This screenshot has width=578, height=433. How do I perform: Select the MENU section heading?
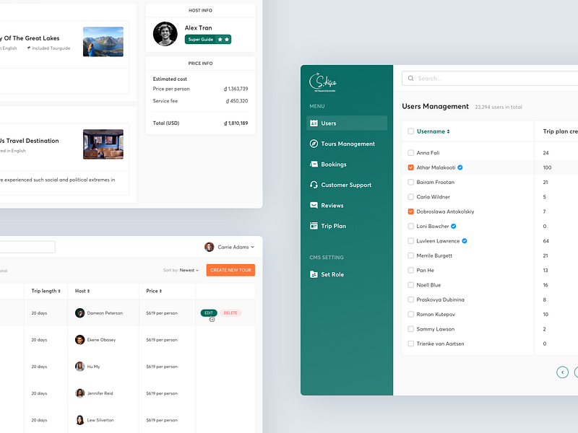coord(316,106)
